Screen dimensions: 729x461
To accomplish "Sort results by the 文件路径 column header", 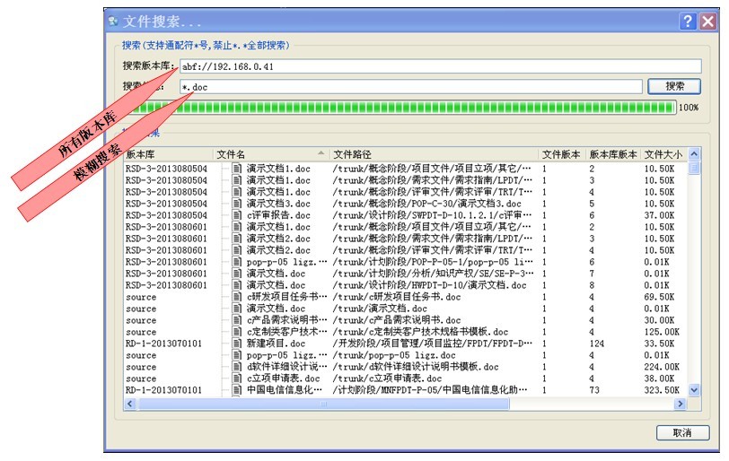I will pyautogui.click(x=433, y=154).
